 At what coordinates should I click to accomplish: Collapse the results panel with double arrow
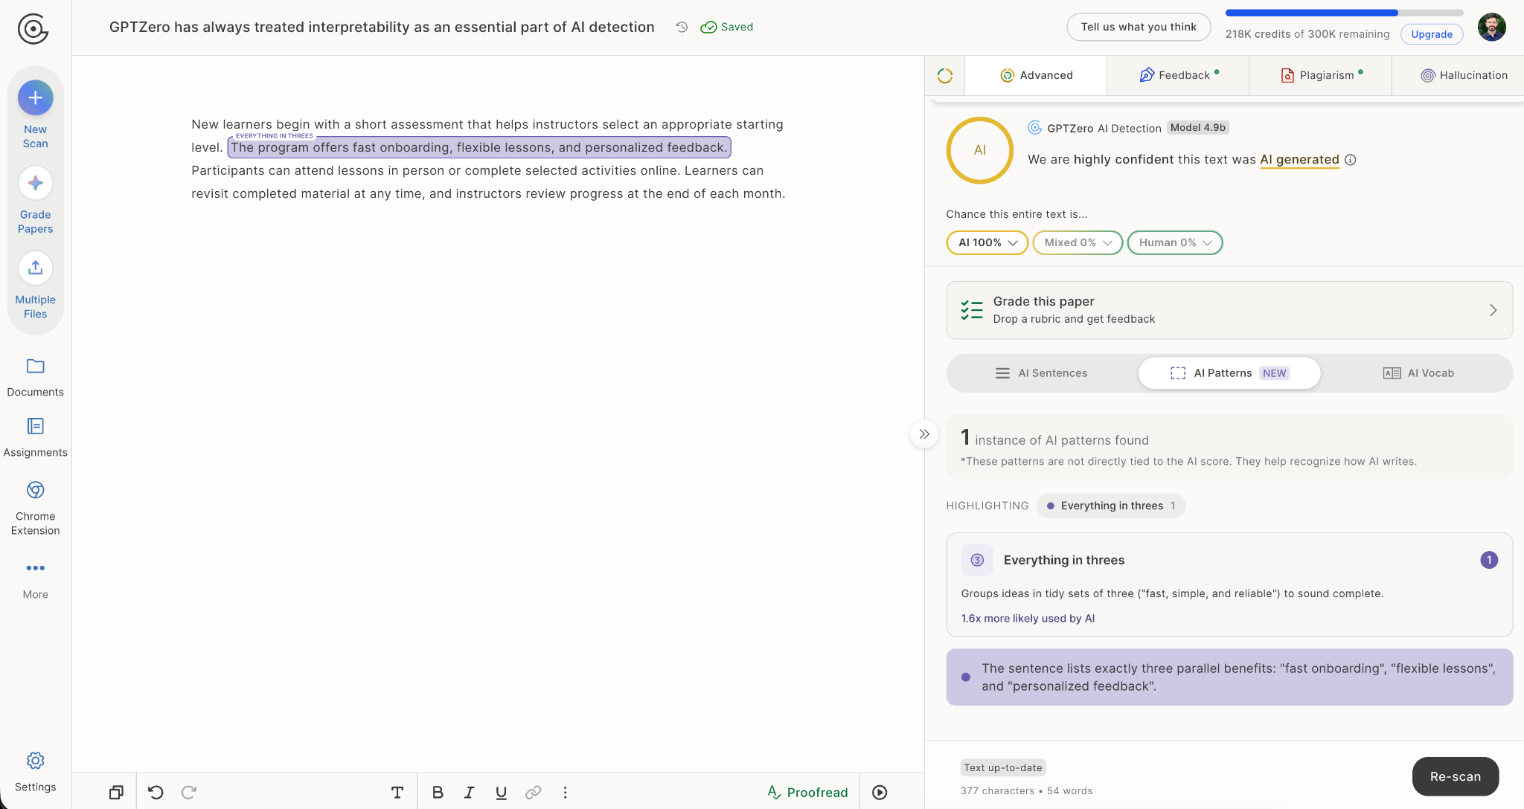coord(924,434)
